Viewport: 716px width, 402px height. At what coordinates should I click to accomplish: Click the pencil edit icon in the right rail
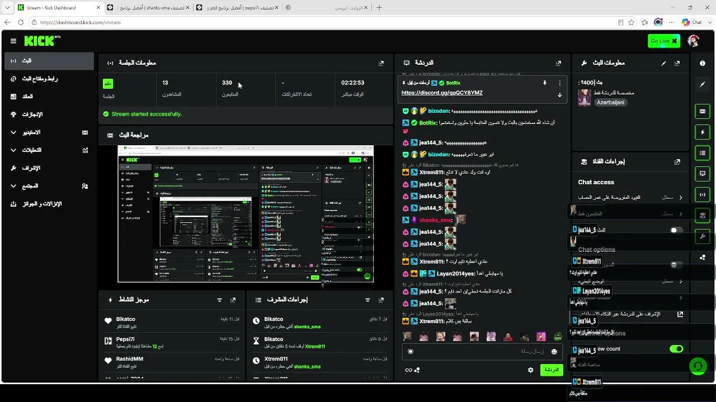pos(703,84)
